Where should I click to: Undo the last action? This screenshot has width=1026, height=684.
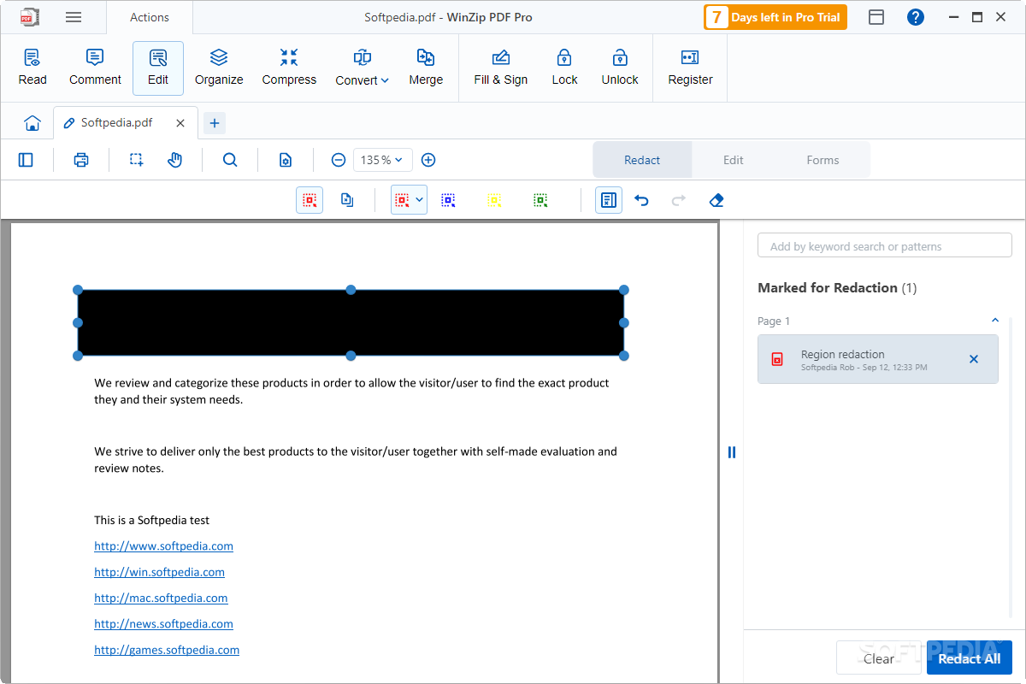click(641, 200)
